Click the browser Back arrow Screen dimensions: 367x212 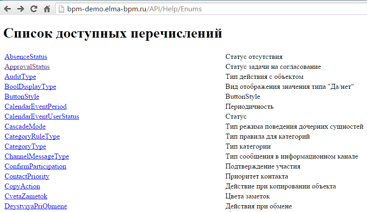pos(7,9)
